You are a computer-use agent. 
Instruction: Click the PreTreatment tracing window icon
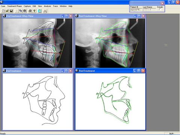click(x=4, y=71)
